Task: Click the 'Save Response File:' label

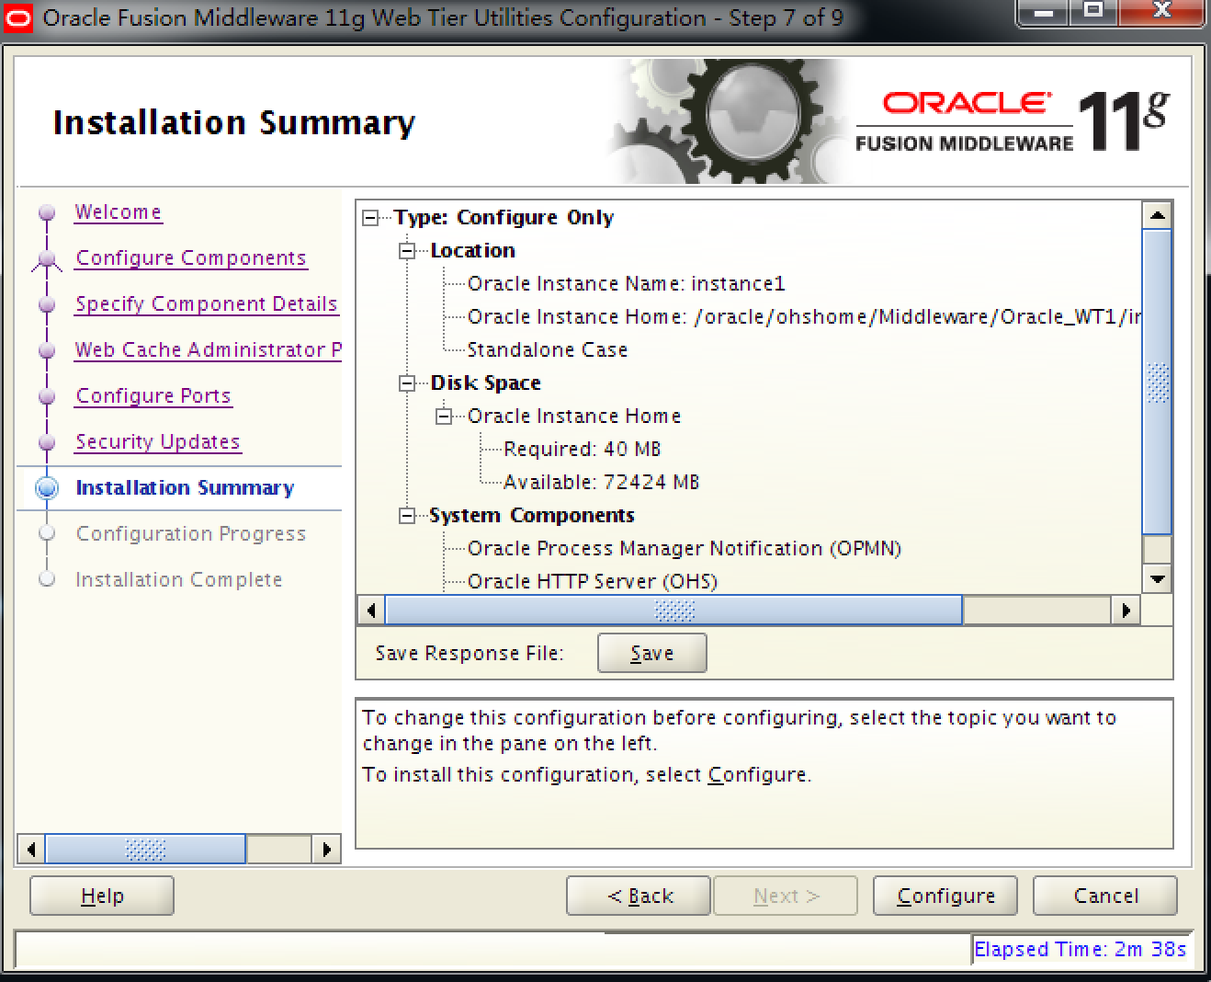Action: pos(470,654)
